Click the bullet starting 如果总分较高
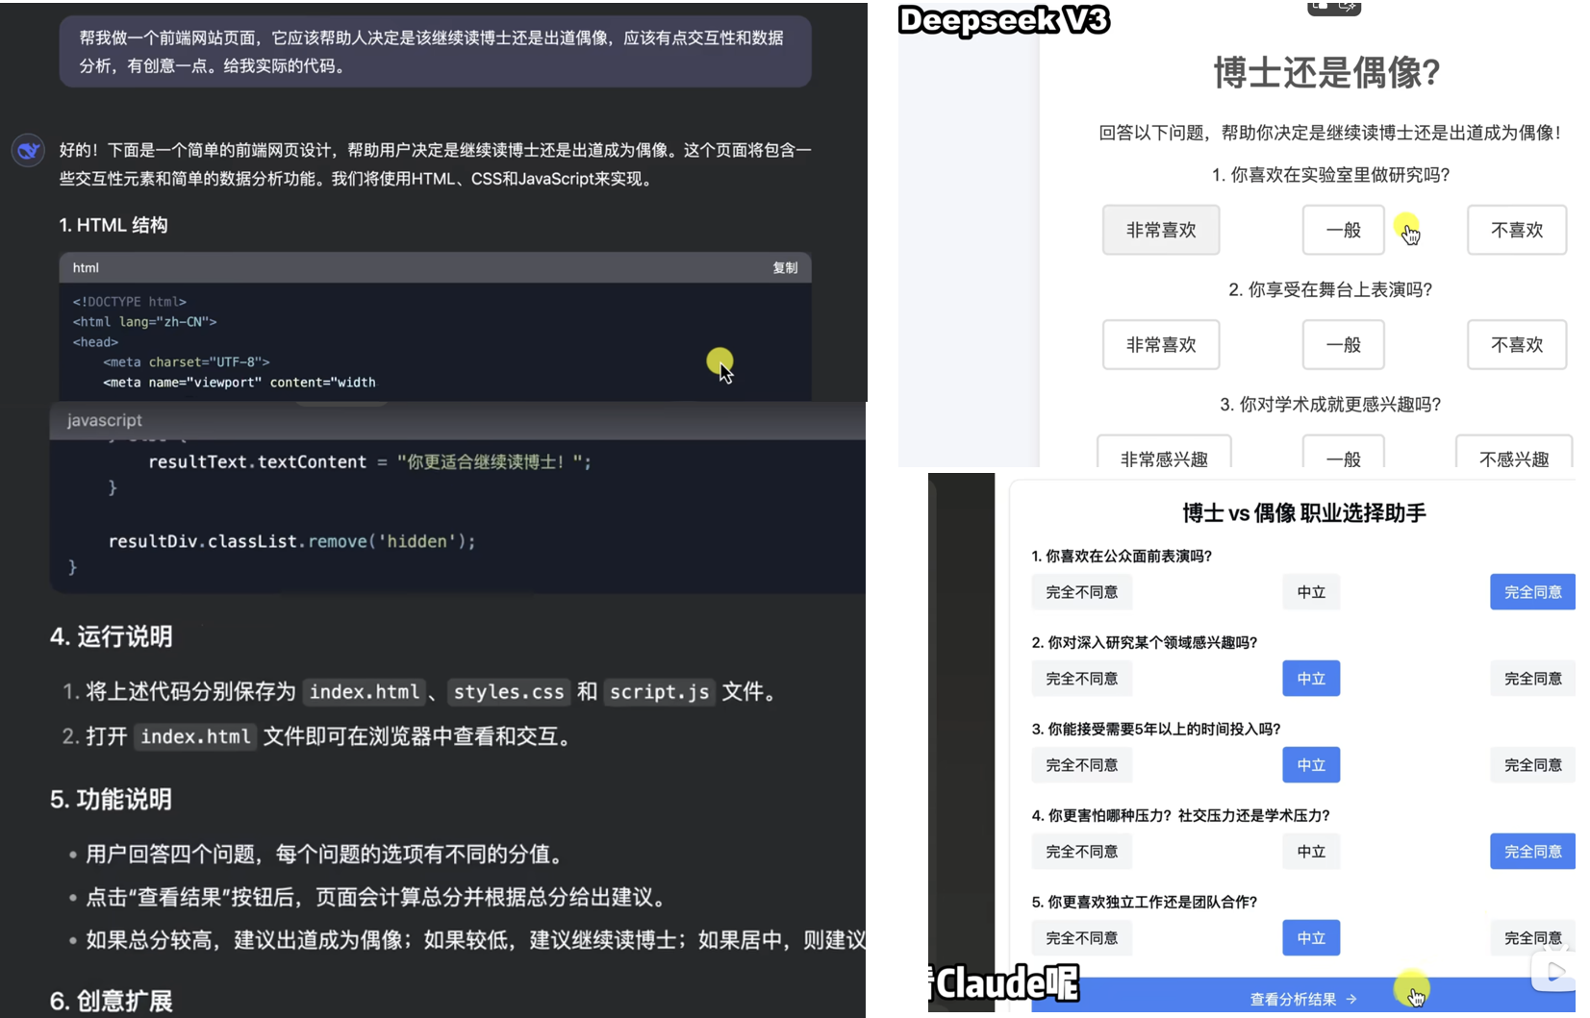1590x1018 pixels. coord(475,940)
